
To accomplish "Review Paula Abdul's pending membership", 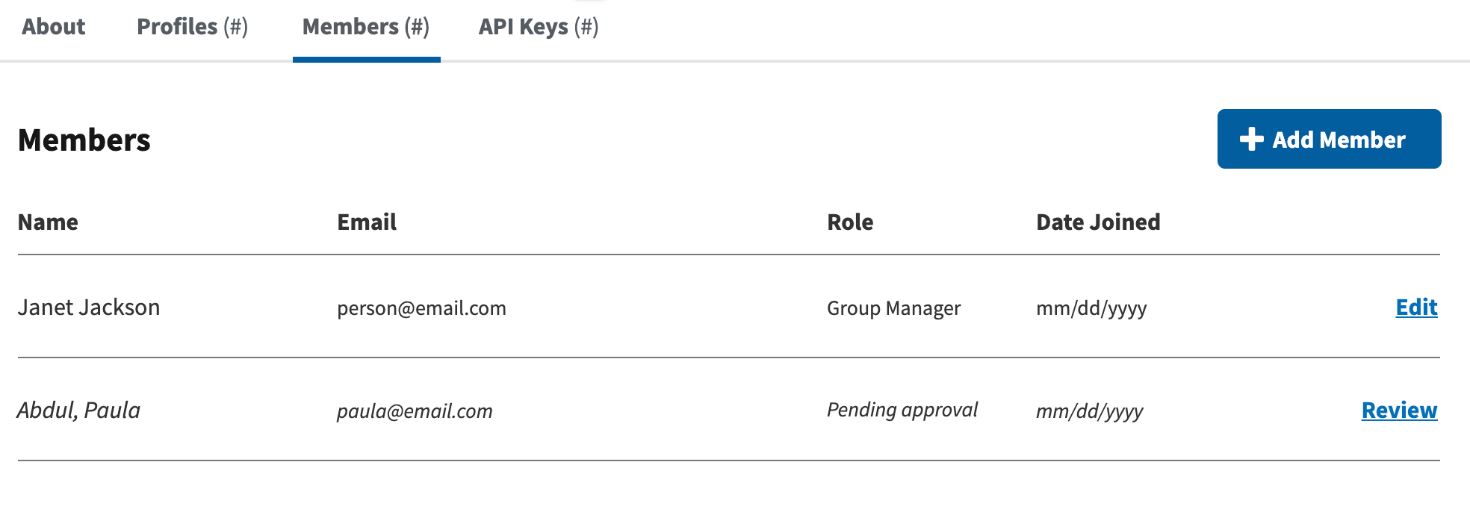I will (1399, 410).
